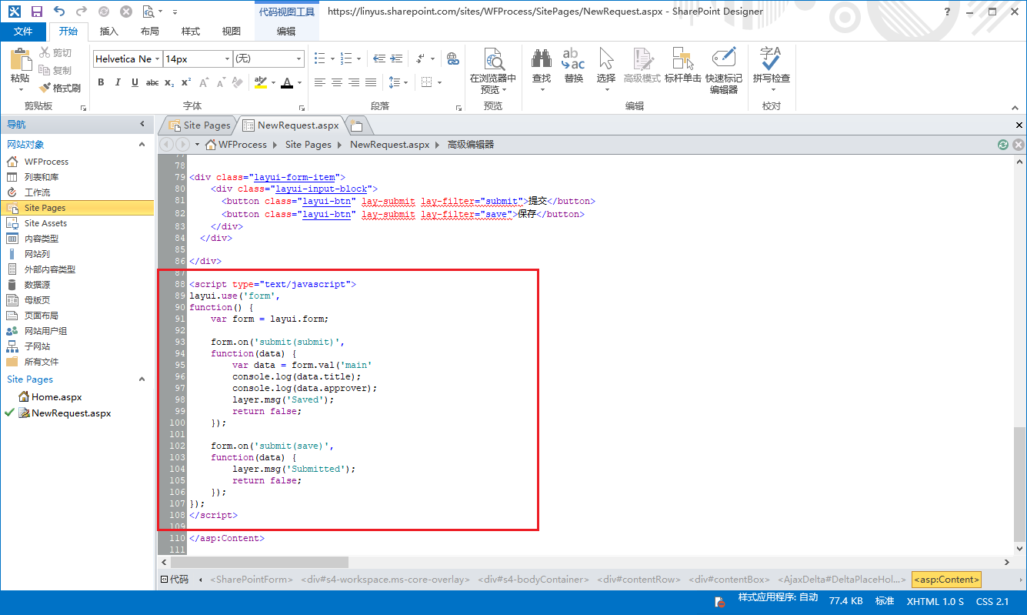Image resolution: width=1027 pixels, height=615 pixels.
Task: Apply the black font color (A)
Action: pos(287,82)
